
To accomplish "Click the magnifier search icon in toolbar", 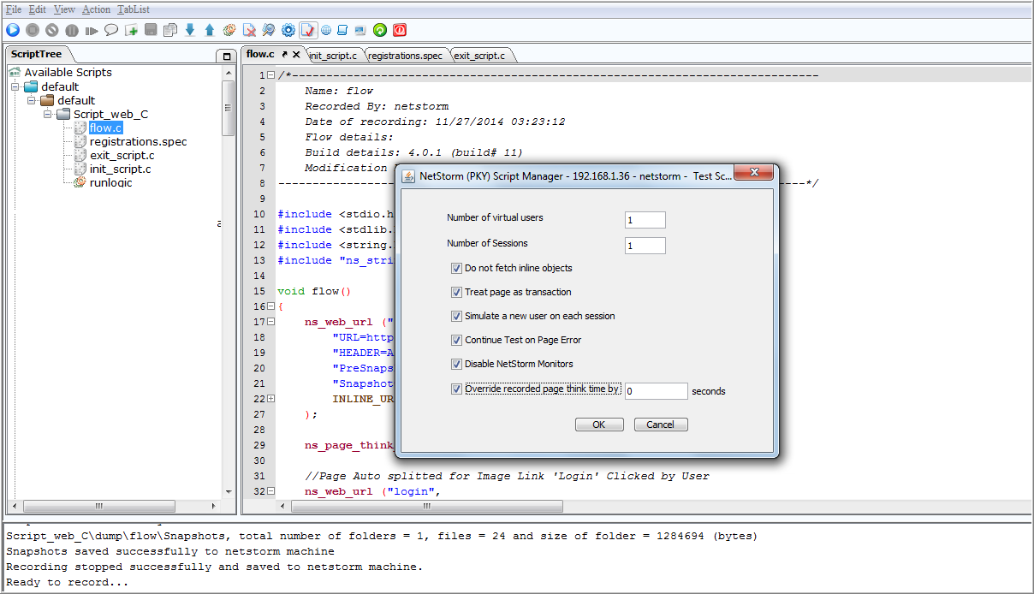I will 269,30.
